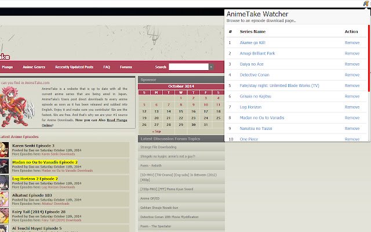Open forum topic Poem - The Spectator

155,226
